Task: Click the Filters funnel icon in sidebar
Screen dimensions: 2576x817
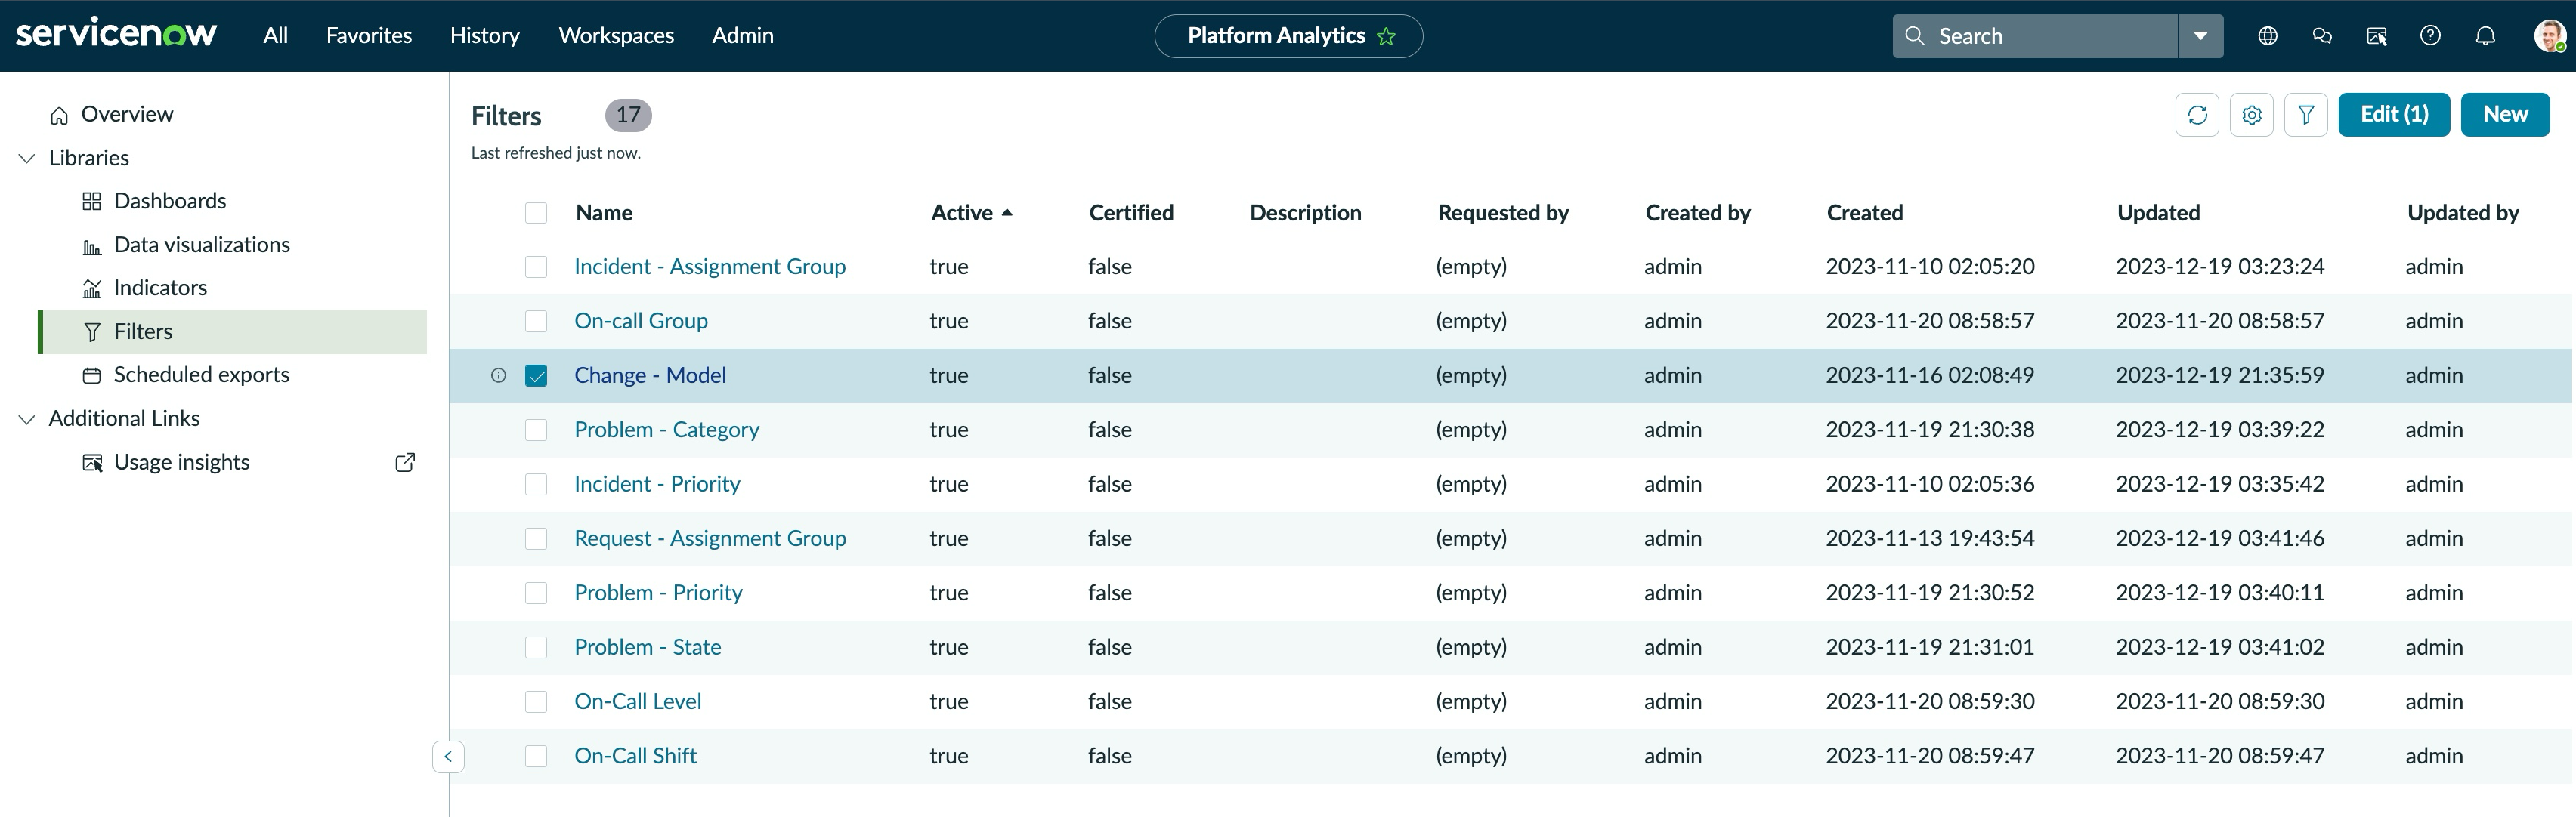Action: click(92, 331)
